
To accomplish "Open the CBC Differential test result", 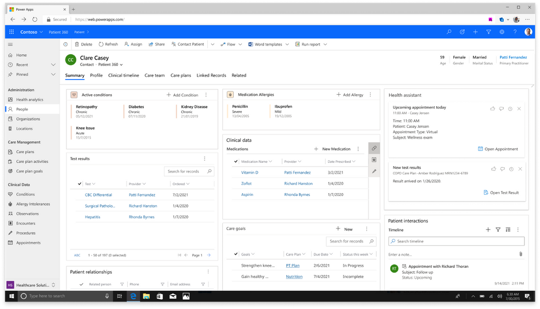I will [98, 195].
